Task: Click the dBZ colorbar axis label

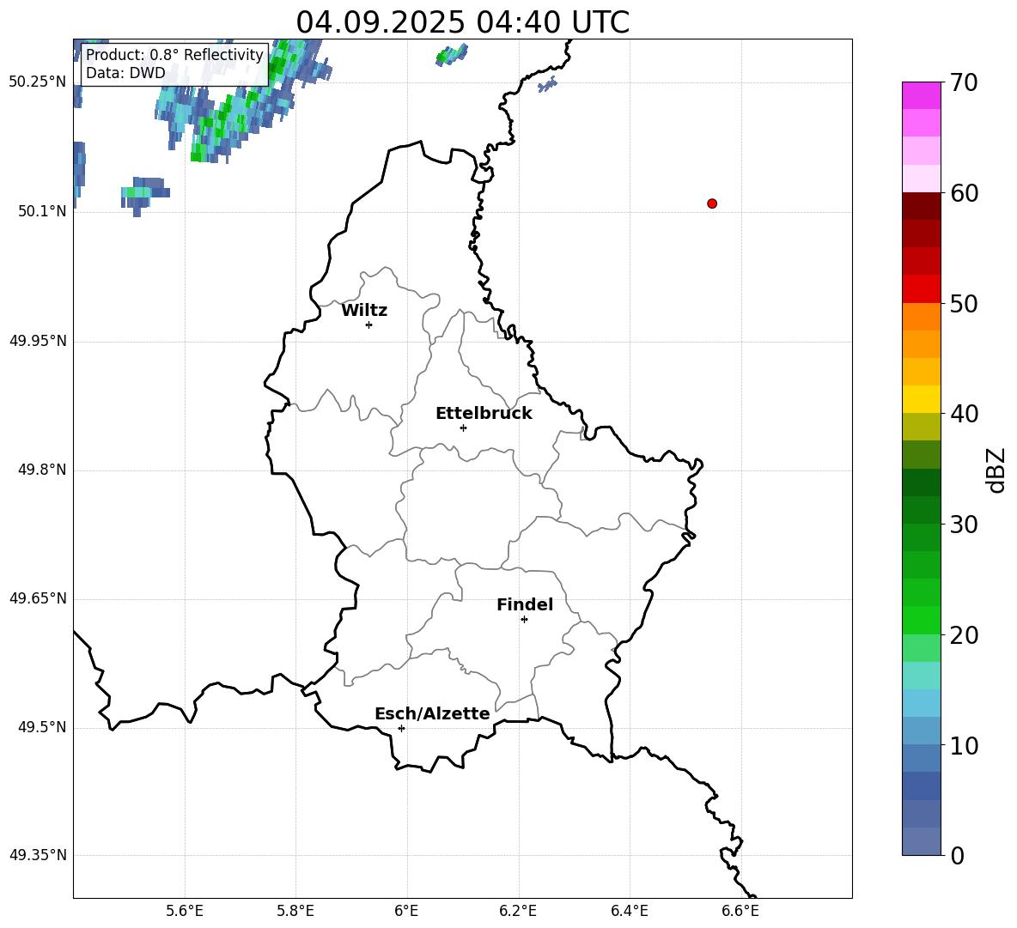Action: click(x=996, y=470)
